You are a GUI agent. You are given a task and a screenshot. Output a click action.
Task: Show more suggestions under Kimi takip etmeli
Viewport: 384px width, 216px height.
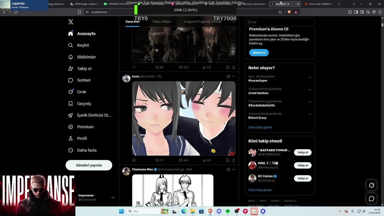tap(260, 190)
